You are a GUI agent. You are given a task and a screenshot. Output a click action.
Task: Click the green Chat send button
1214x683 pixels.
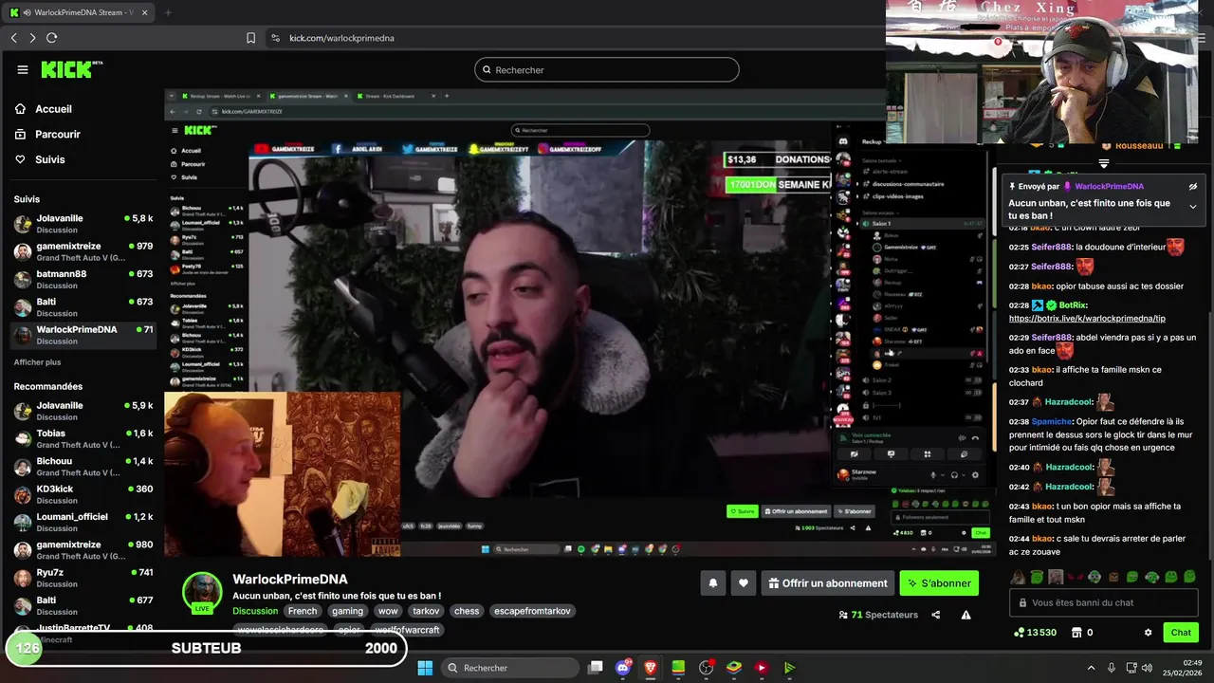click(1181, 633)
